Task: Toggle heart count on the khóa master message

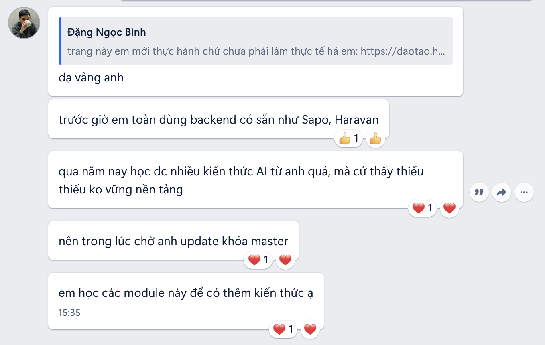Action: (258, 260)
